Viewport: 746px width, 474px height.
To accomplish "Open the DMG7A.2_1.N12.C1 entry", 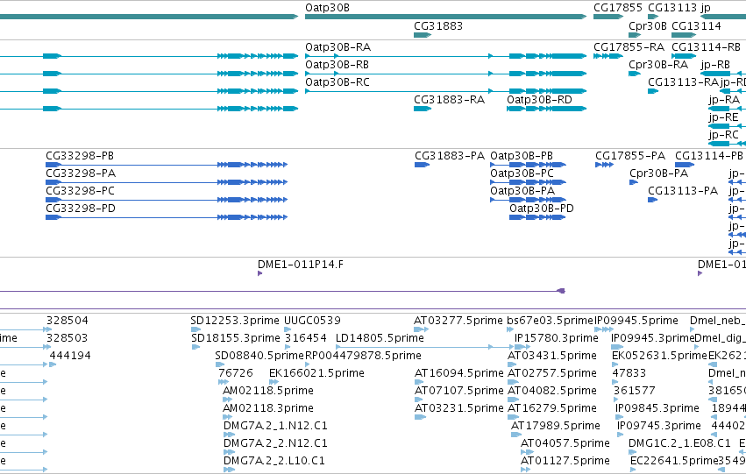I will click(x=275, y=426).
